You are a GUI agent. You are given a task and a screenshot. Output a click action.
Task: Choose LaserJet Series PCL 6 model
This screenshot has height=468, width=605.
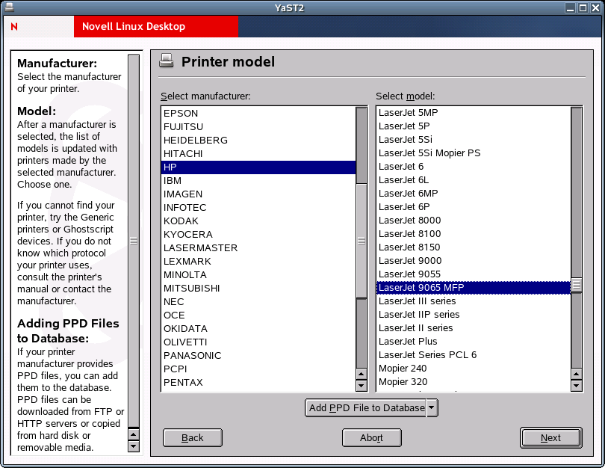pyautogui.click(x=474, y=355)
